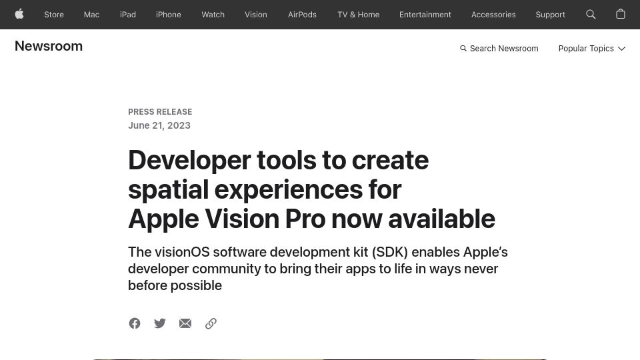Click the PRESS RELEASE label
640x360 pixels.
(160, 112)
